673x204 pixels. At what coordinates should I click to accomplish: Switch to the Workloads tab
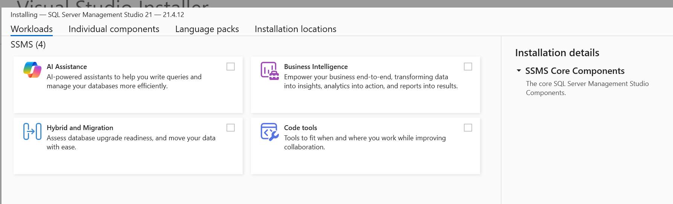(32, 29)
